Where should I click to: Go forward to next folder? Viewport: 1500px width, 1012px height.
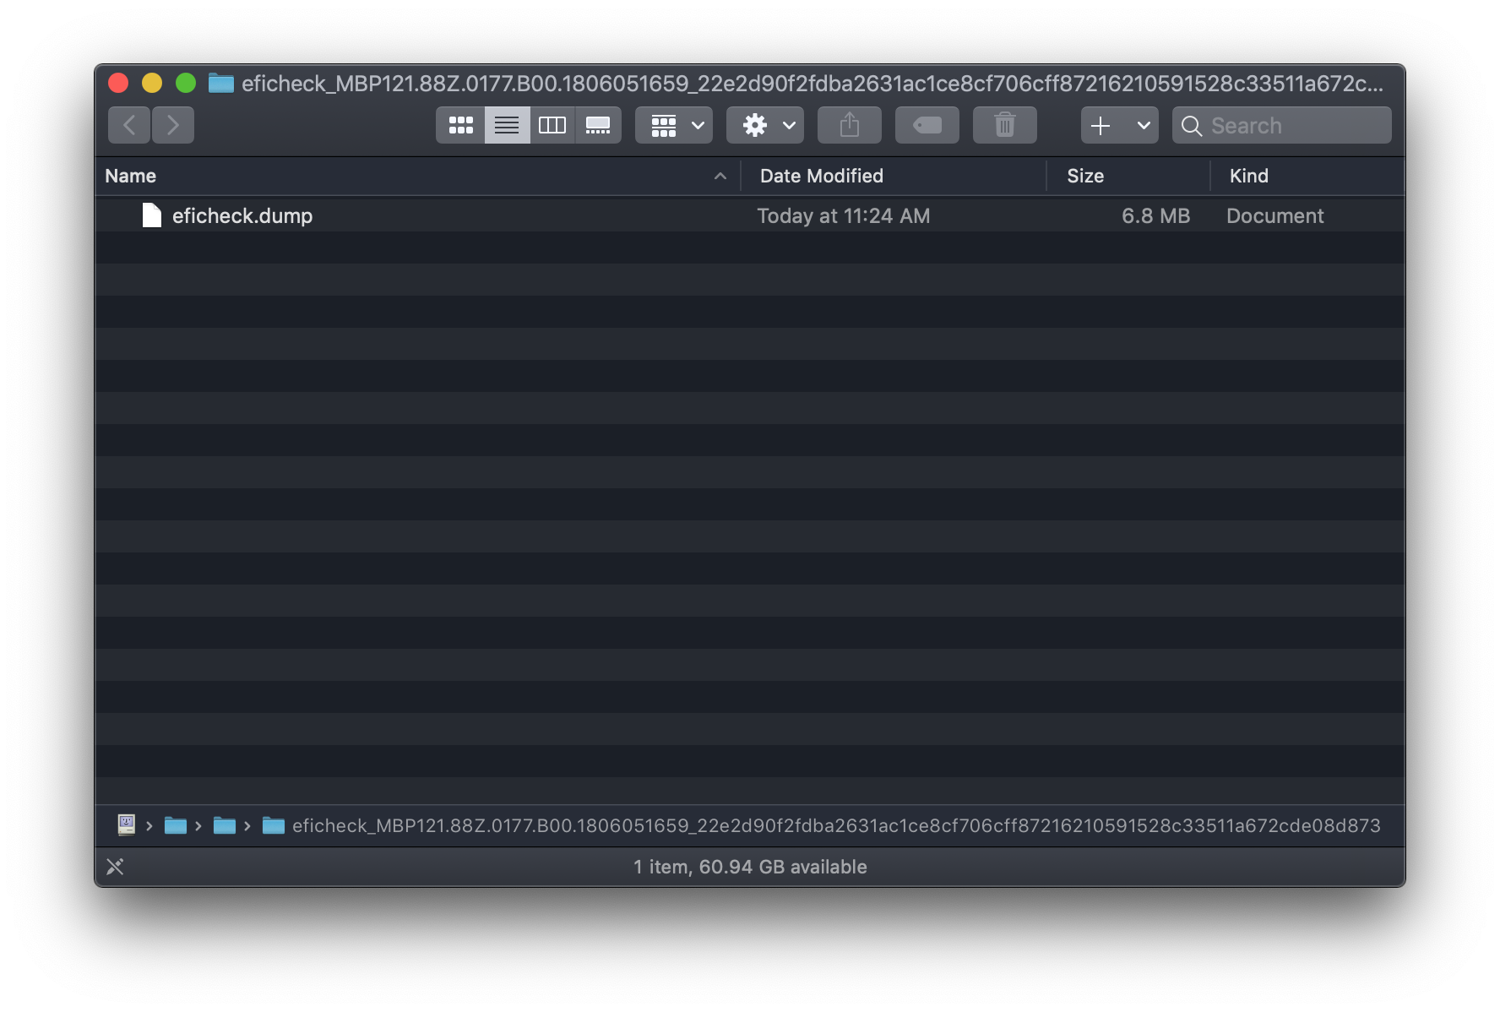click(173, 125)
